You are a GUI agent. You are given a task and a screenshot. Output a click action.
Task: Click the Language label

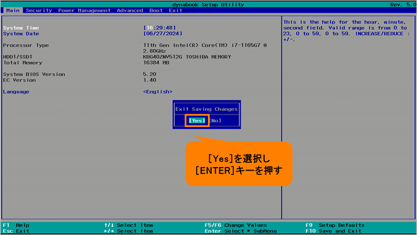coord(16,91)
